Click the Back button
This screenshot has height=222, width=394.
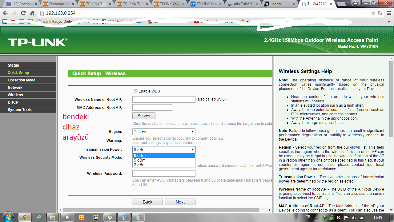tap(147, 202)
